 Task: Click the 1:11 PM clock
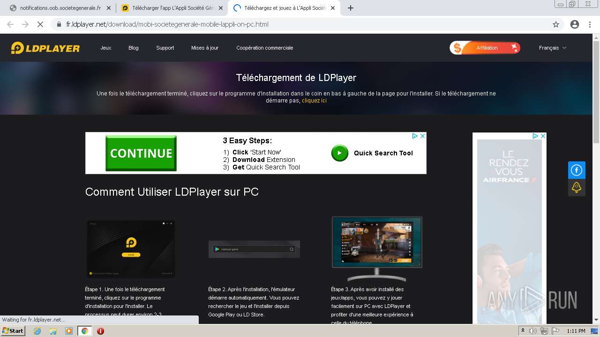coord(576,331)
